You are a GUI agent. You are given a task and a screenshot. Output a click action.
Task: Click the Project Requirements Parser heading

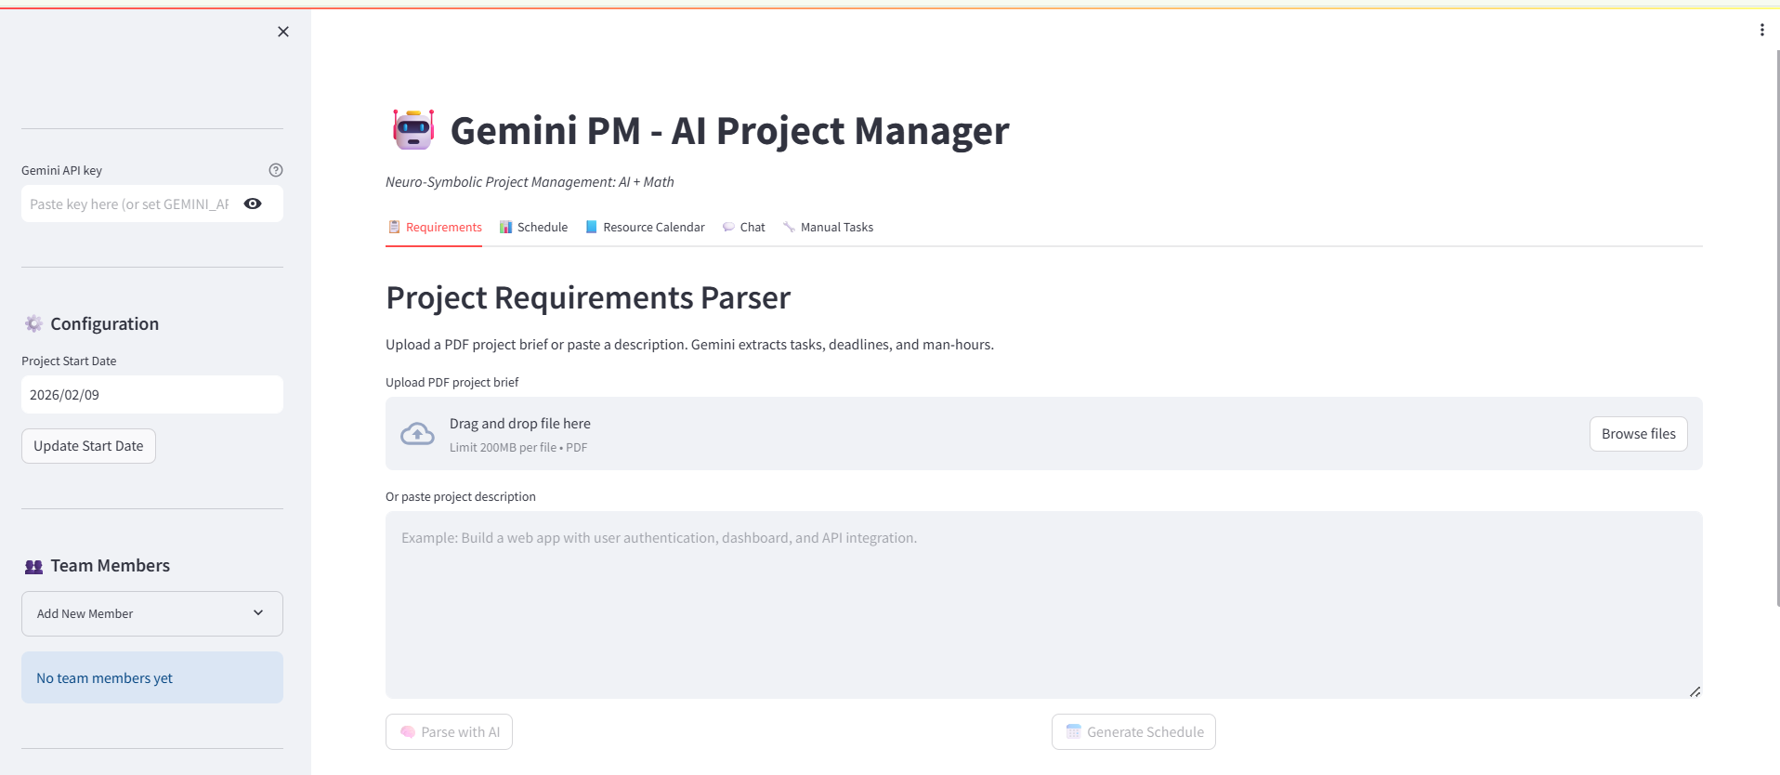pyautogui.click(x=588, y=297)
